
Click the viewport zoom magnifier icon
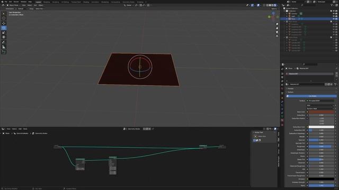point(277,24)
